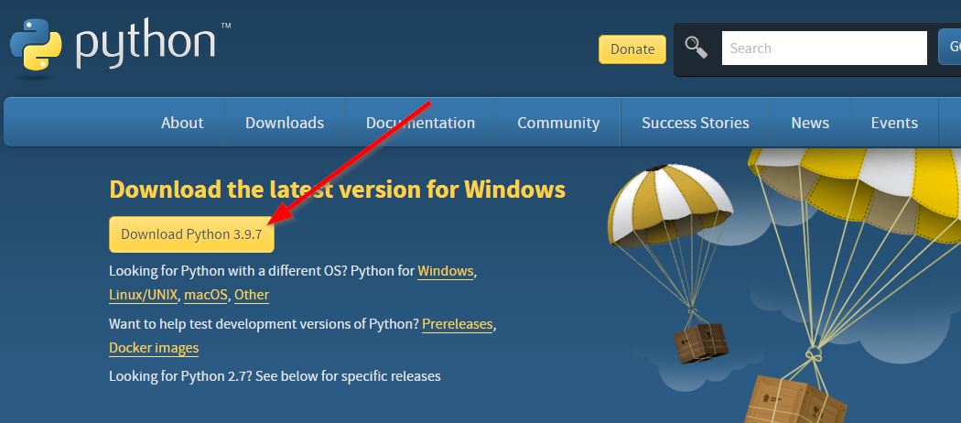Open the Docker images link
This screenshot has height=423, width=961.
click(x=154, y=348)
